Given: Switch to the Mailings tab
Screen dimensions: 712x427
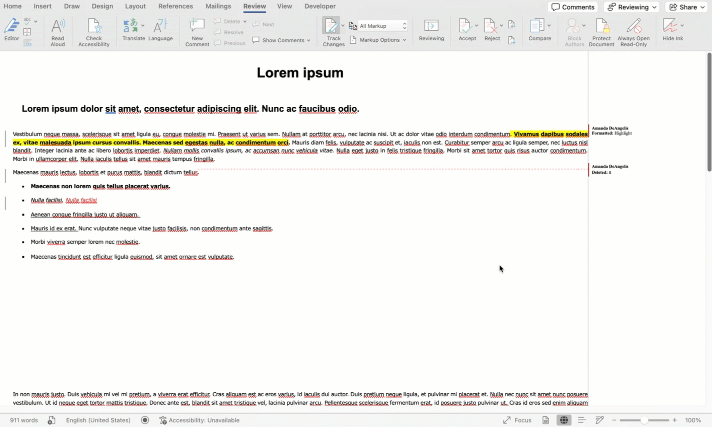Looking at the screenshot, I should 218,6.
